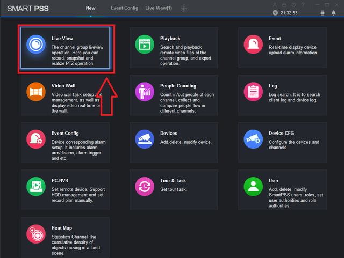The width and height of the screenshot is (344, 258).
Task: Open the pink Log clipboard icon
Action: coord(253,92)
